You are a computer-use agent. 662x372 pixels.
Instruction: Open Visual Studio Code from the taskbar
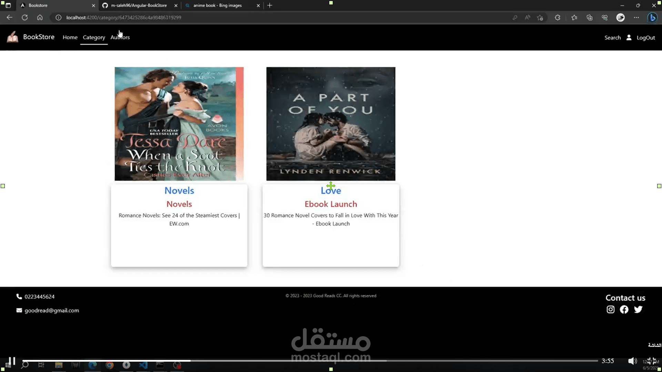point(143,365)
